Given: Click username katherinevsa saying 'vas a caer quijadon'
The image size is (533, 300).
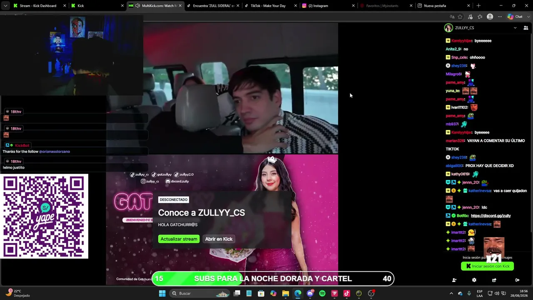Looking at the screenshot, I should pyautogui.click(x=480, y=191).
